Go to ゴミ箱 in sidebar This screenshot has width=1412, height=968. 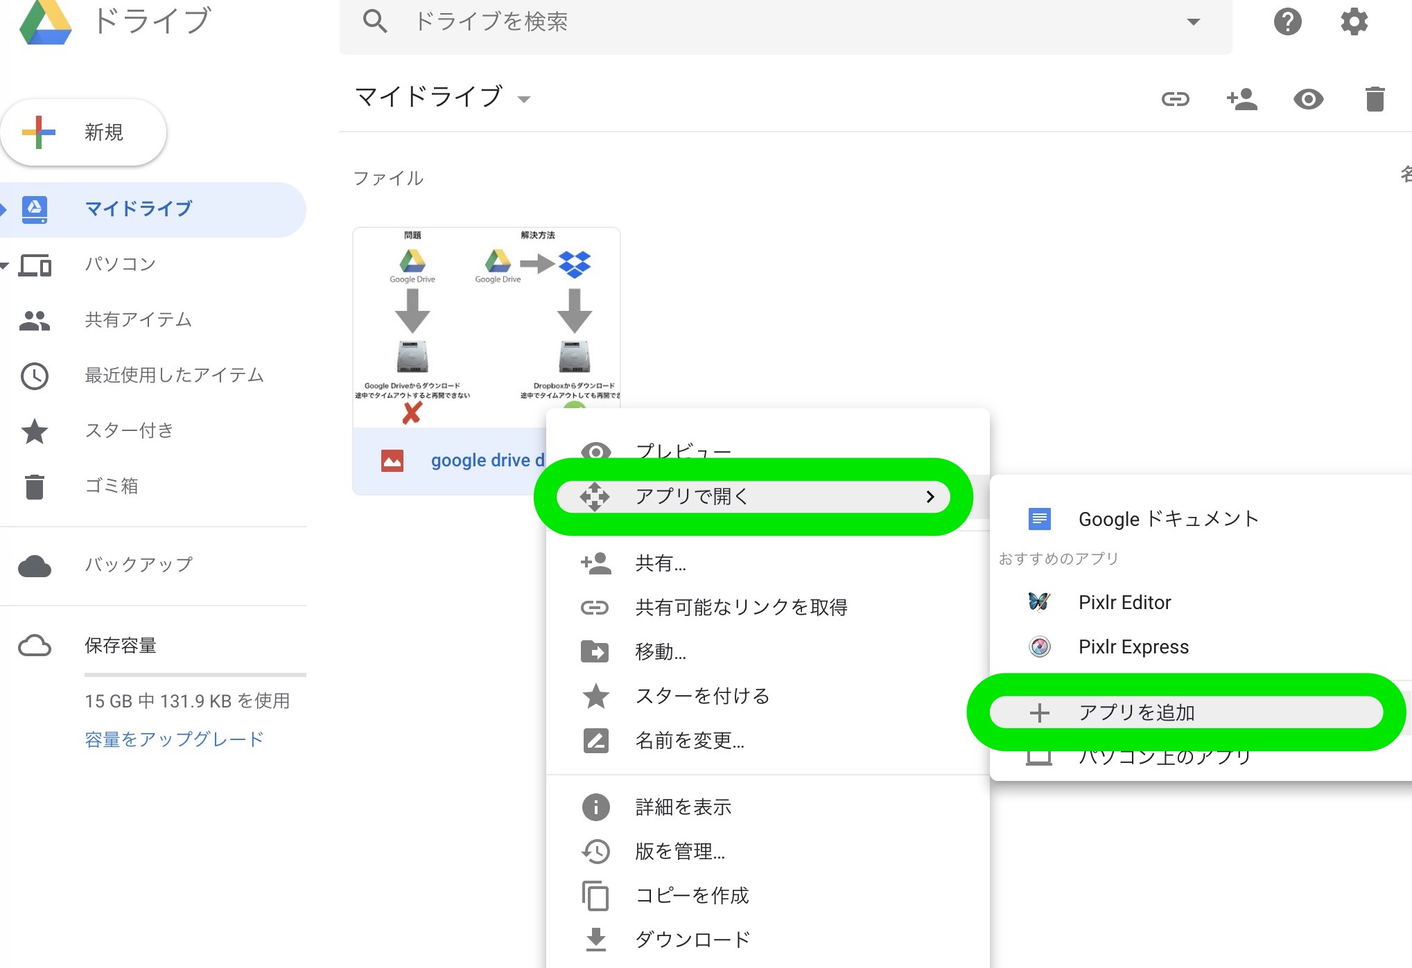pyautogui.click(x=112, y=486)
